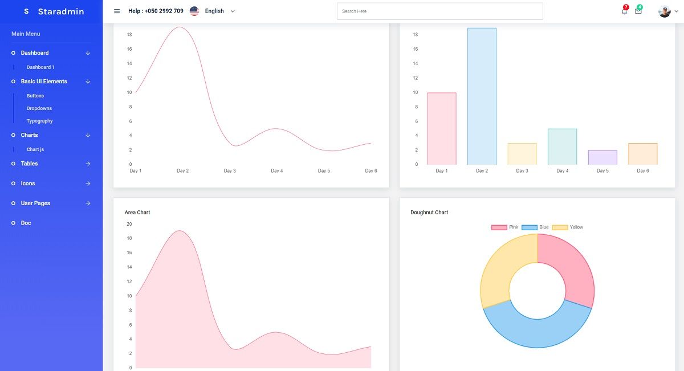Click the Area Chart title
Screen dimensions: 684x371
137,213
